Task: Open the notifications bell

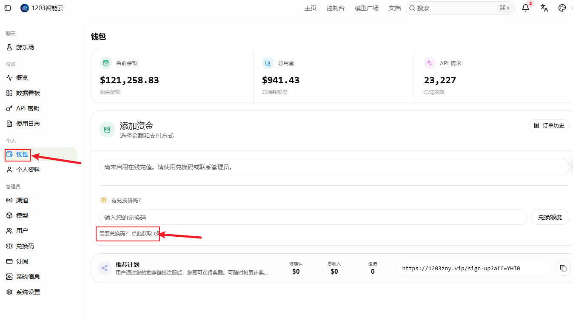Action: pyautogui.click(x=526, y=8)
